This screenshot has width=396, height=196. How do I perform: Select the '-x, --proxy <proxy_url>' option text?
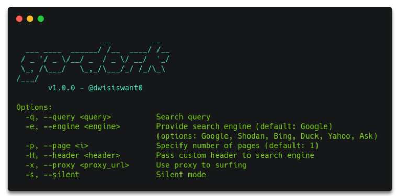coord(77,165)
